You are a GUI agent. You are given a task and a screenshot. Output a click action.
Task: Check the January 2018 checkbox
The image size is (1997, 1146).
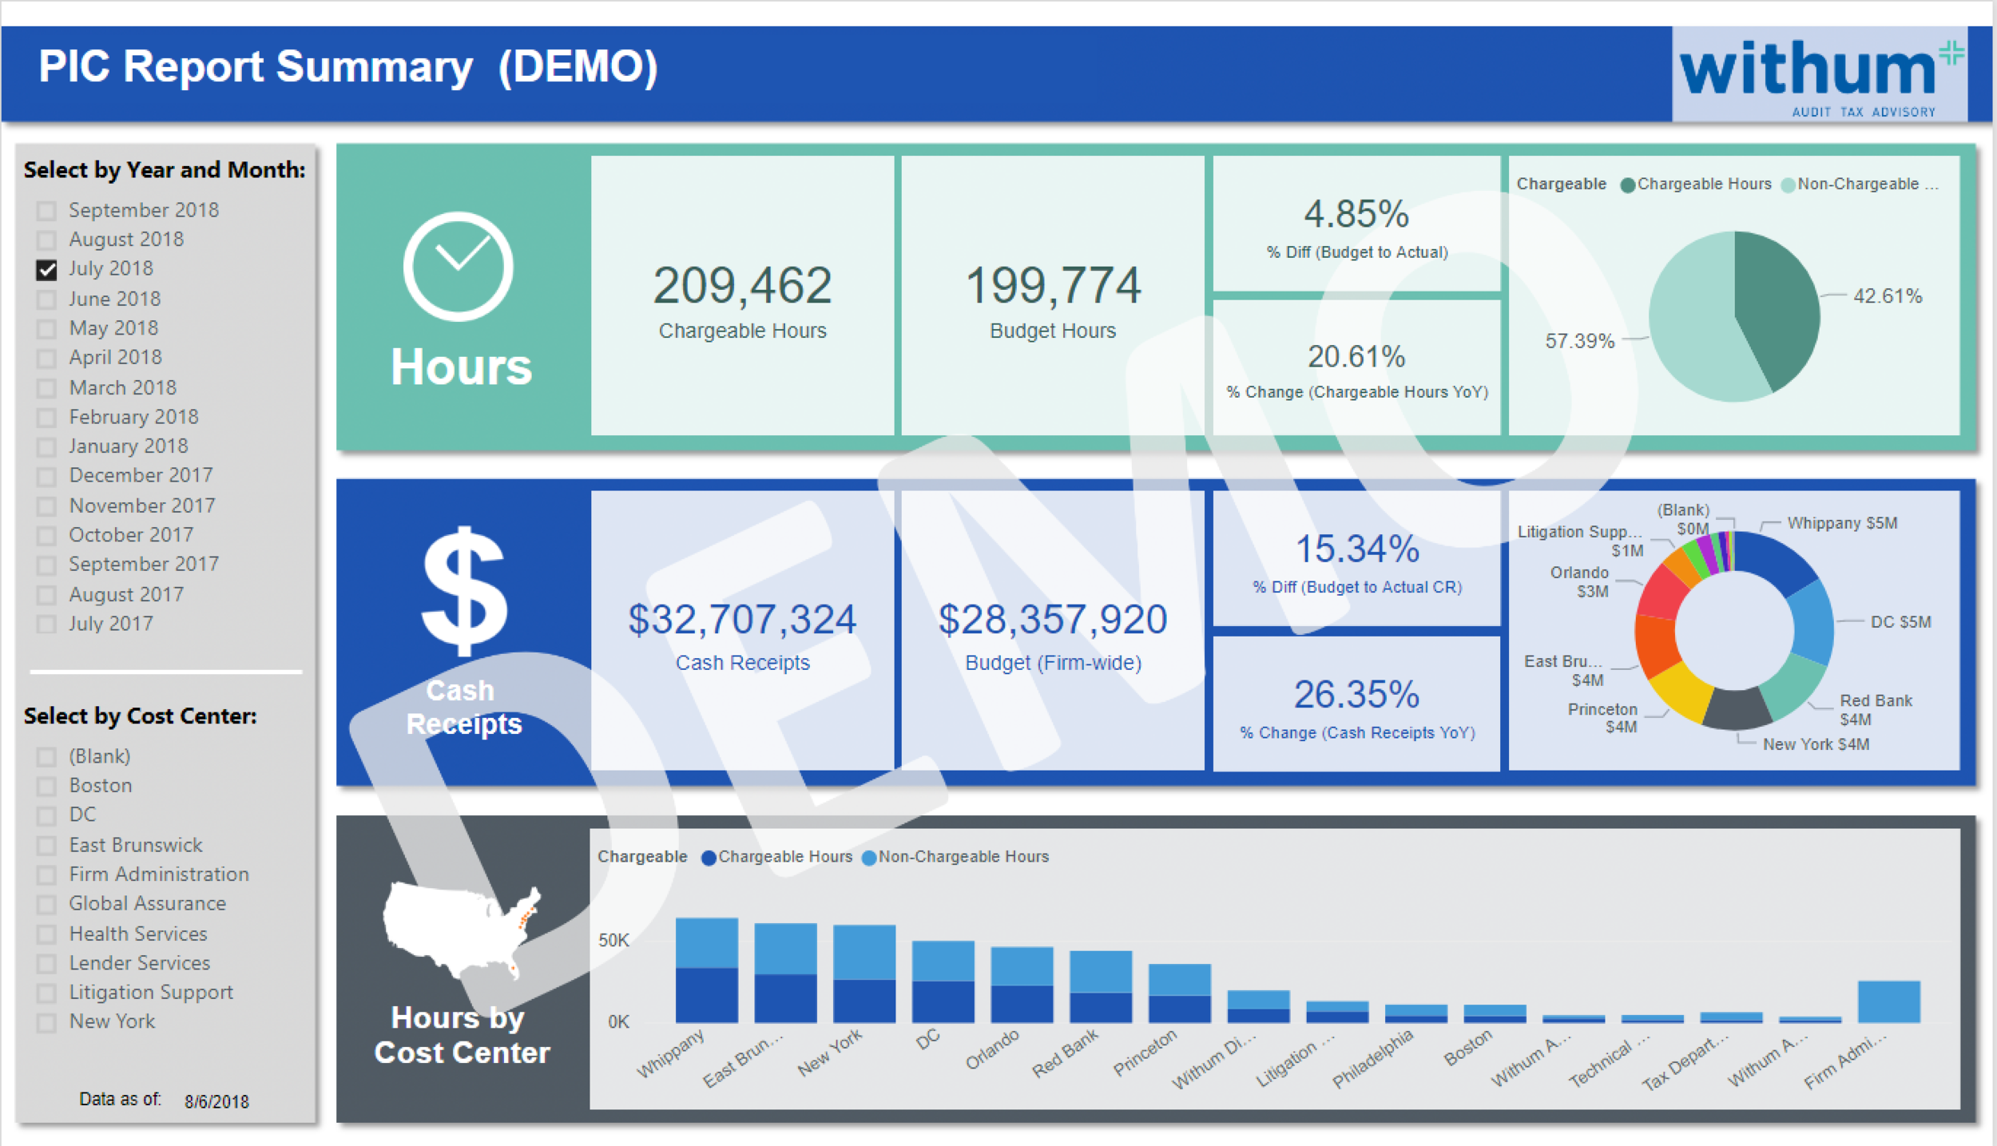click(x=46, y=446)
